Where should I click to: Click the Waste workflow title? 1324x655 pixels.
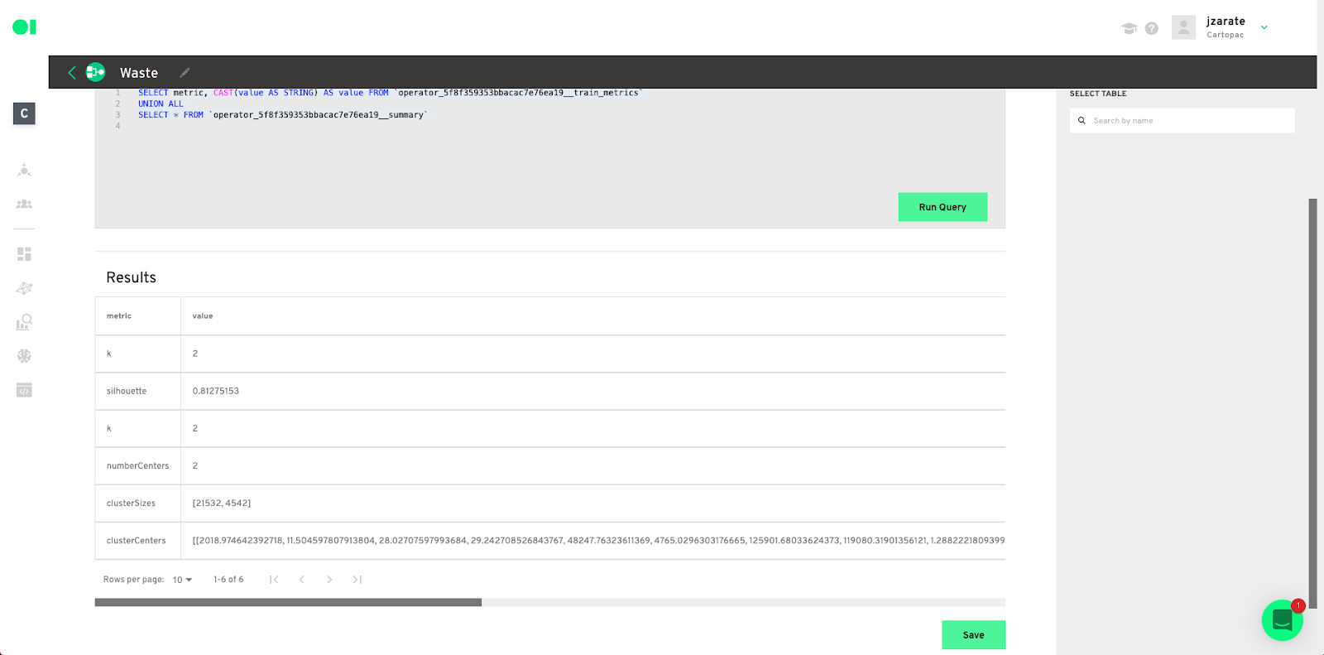[139, 73]
